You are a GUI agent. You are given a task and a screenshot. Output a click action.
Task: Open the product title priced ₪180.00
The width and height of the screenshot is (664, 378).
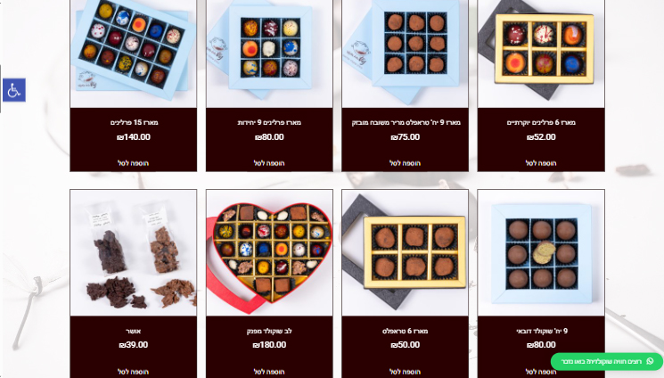pos(269,331)
